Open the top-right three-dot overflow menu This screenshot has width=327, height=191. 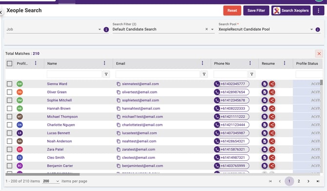click(318, 10)
